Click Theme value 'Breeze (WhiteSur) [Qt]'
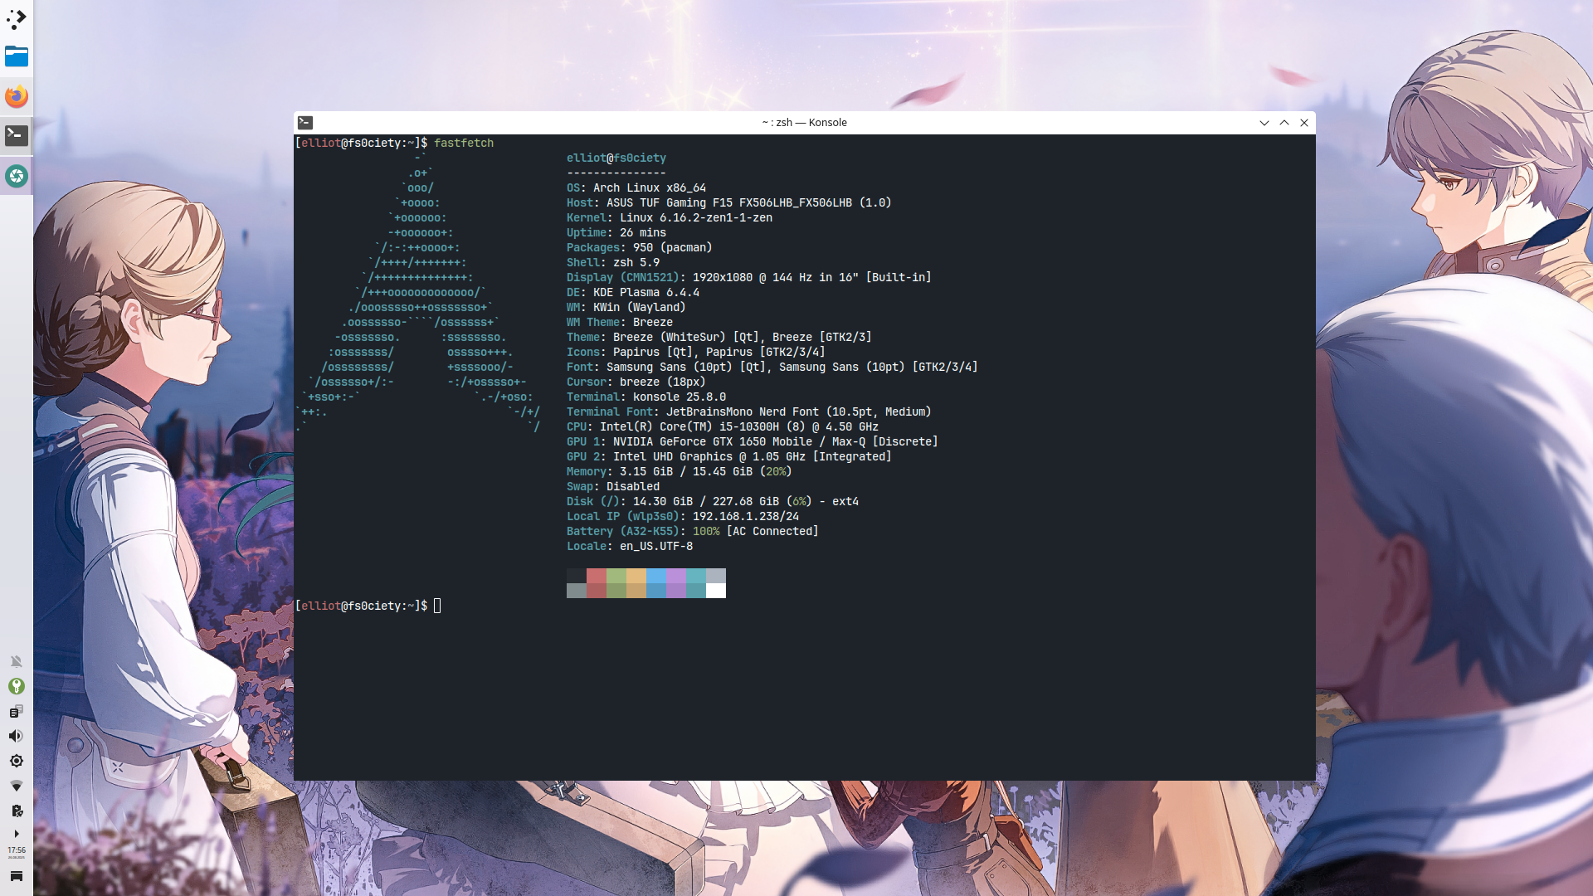 click(x=686, y=338)
